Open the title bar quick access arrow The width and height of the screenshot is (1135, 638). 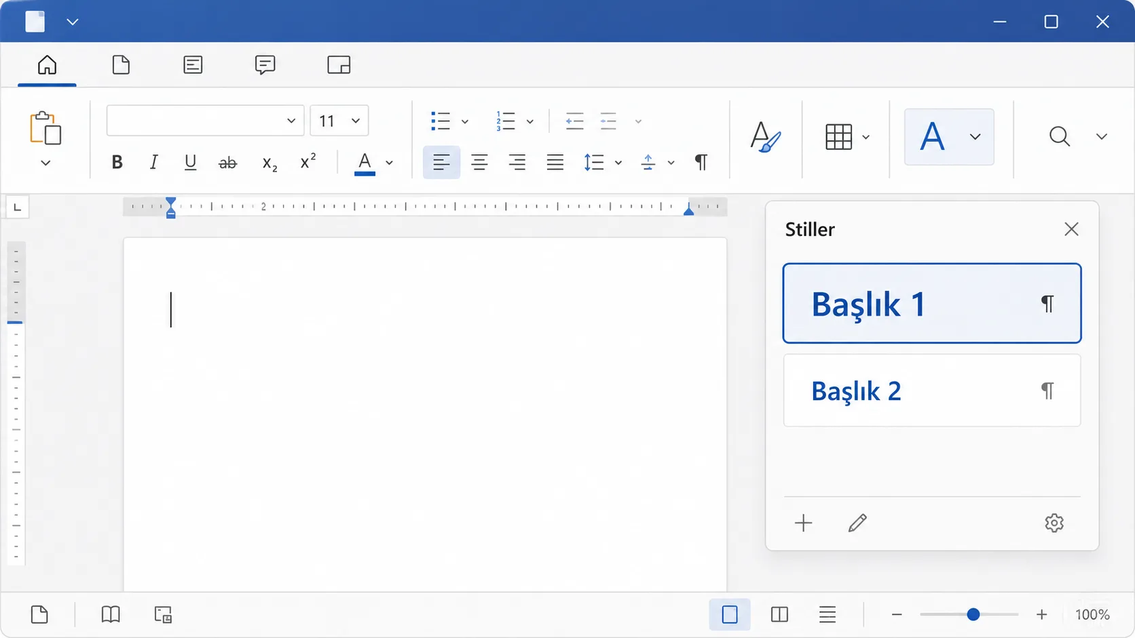[73, 22]
